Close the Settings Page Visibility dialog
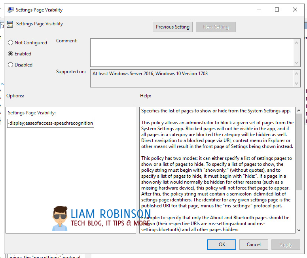This screenshot has height=258, width=307. tap(295, 9)
